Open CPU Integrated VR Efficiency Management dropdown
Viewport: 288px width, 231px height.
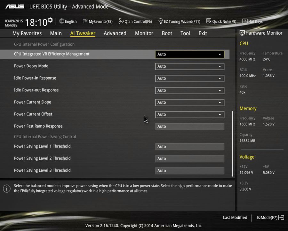(x=190, y=54)
